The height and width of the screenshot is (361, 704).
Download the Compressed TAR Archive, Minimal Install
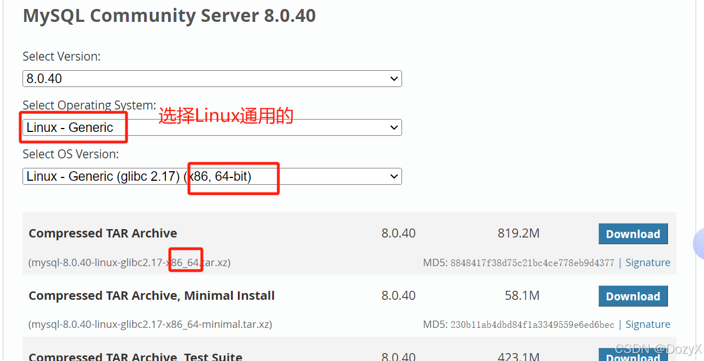[633, 296]
